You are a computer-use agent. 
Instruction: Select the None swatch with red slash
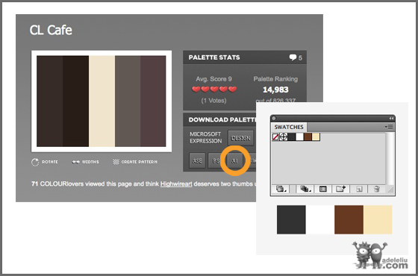coord(275,137)
